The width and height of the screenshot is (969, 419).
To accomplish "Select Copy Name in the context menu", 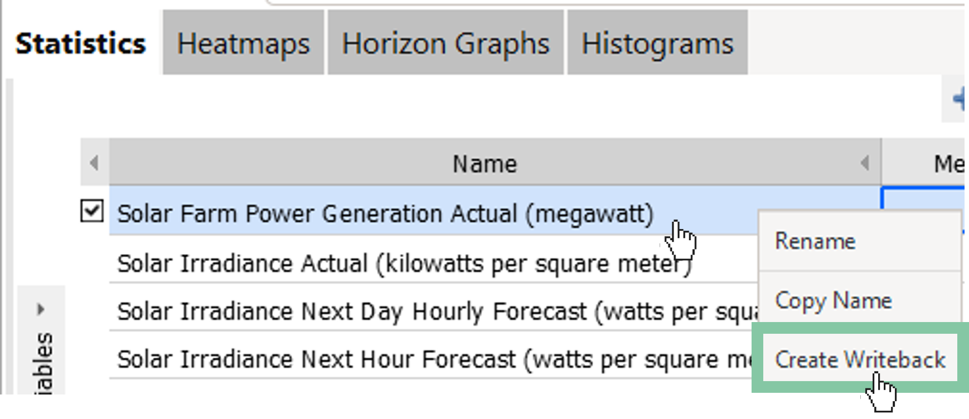I will pyautogui.click(x=834, y=301).
